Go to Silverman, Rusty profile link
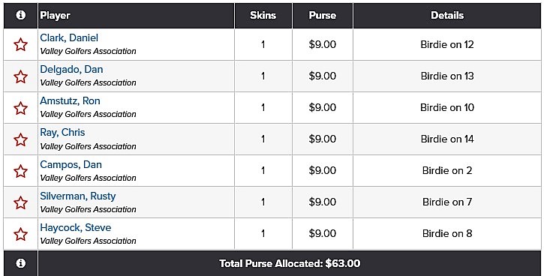544x276 pixels. pos(78,196)
